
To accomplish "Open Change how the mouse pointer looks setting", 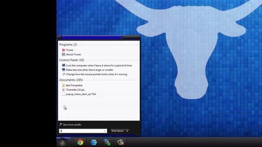I will (97, 74).
